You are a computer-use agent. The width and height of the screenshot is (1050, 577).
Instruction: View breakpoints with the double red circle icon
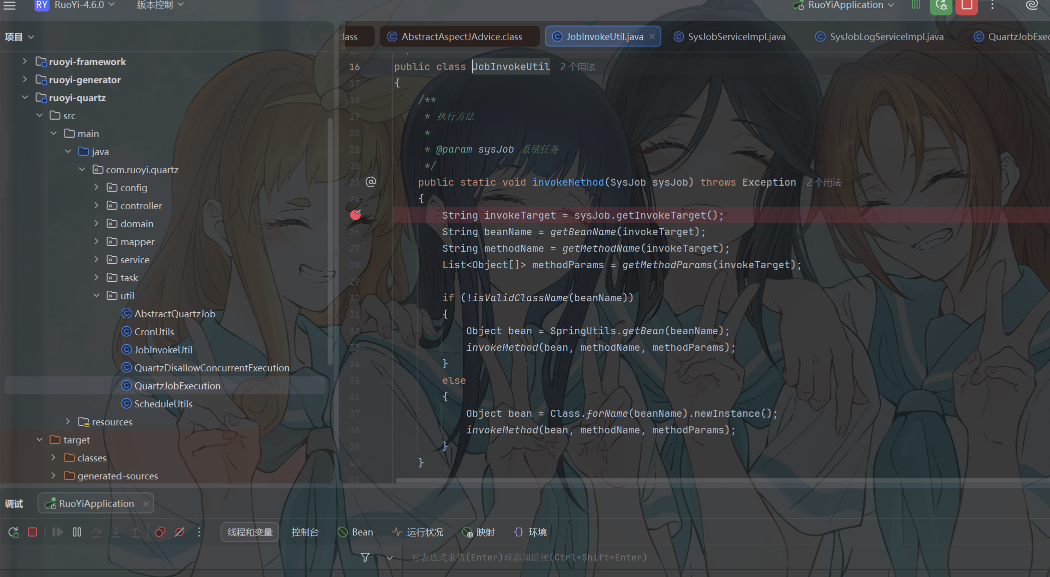160,532
